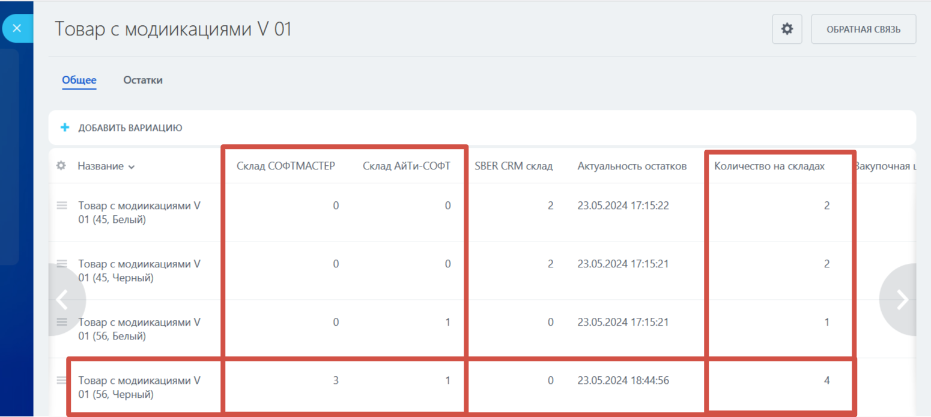Click drag handle of 56, Черный row
The image size is (931, 417).
click(x=62, y=380)
